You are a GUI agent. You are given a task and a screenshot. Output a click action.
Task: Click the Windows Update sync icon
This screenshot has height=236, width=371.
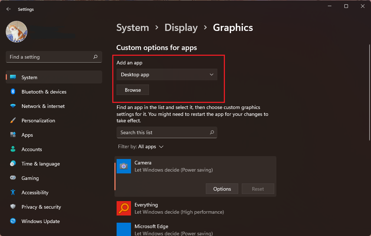pyautogui.click(x=13, y=221)
